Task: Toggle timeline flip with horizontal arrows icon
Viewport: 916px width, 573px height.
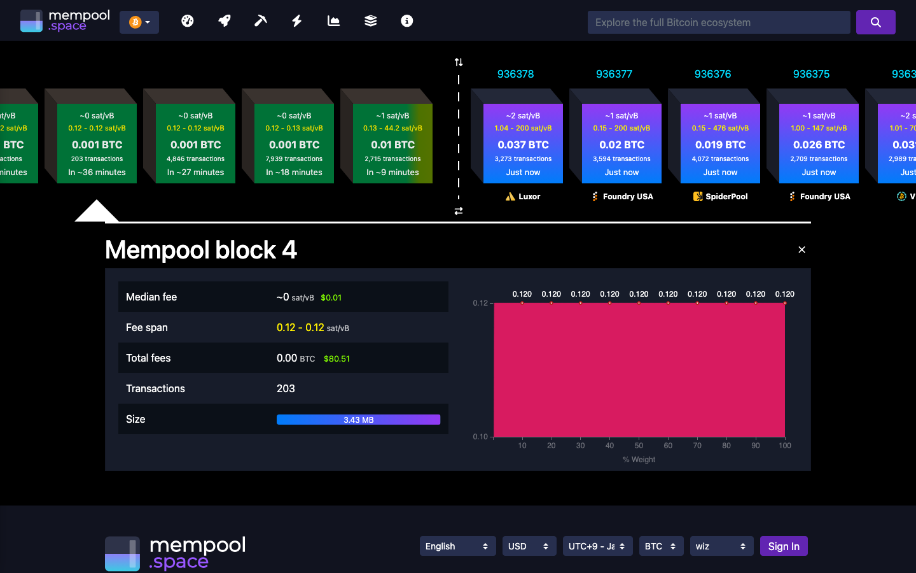Action: coord(459,210)
